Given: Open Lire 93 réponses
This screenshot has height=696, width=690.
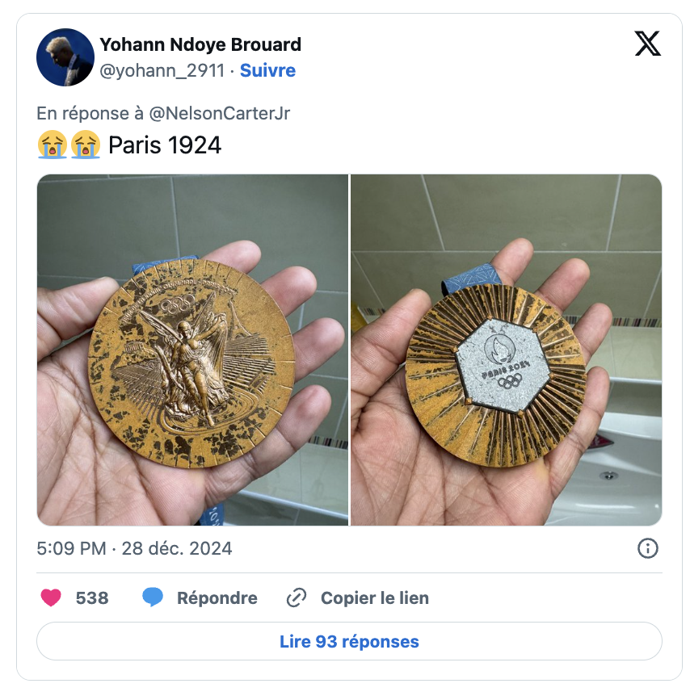Looking at the screenshot, I should (349, 641).
